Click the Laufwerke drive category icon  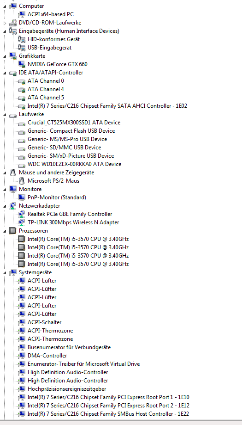tap(13, 115)
